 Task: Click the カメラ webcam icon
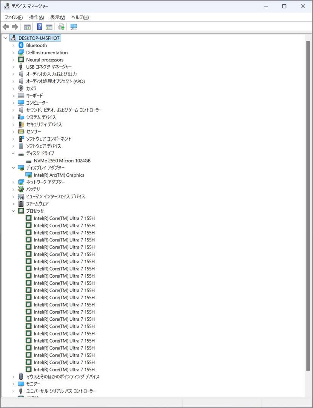click(x=21, y=88)
